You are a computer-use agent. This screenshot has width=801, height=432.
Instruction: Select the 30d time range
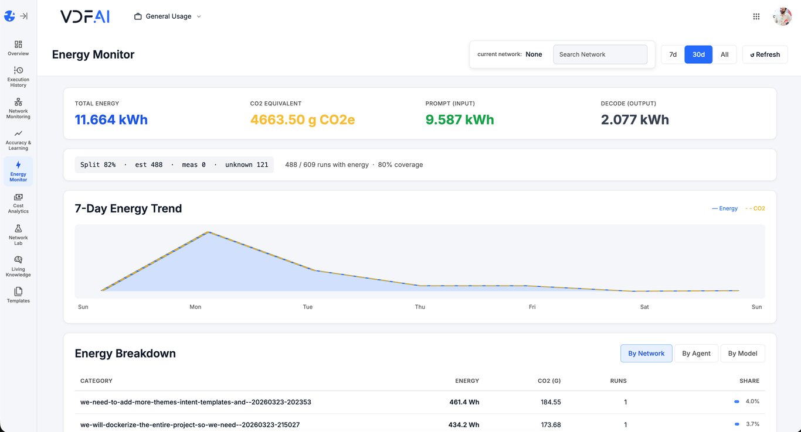click(x=698, y=54)
